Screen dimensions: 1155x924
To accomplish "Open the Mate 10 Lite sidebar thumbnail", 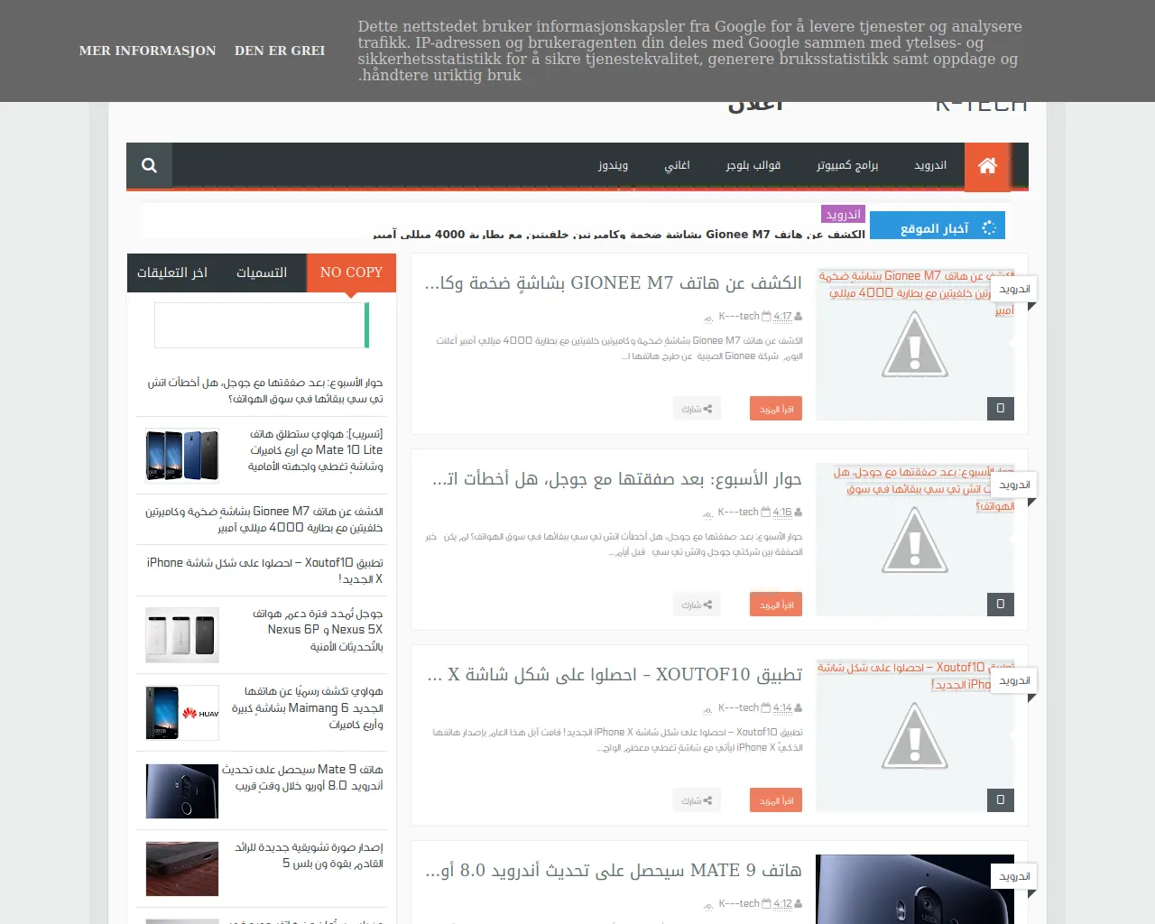I will (181, 455).
